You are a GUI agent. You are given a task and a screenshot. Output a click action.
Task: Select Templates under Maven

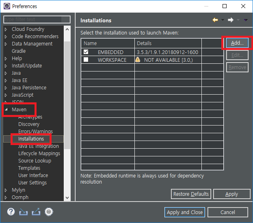(x=29, y=168)
